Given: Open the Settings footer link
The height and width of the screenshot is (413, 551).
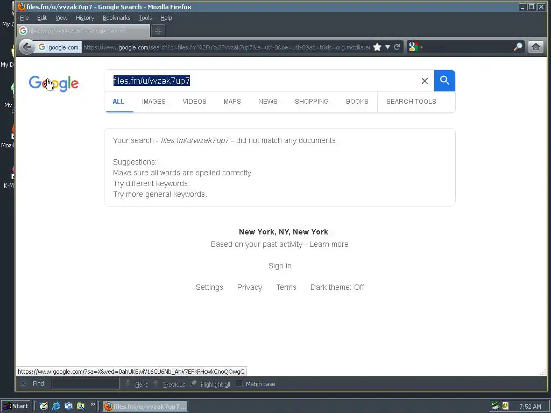Looking at the screenshot, I should click(x=209, y=287).
